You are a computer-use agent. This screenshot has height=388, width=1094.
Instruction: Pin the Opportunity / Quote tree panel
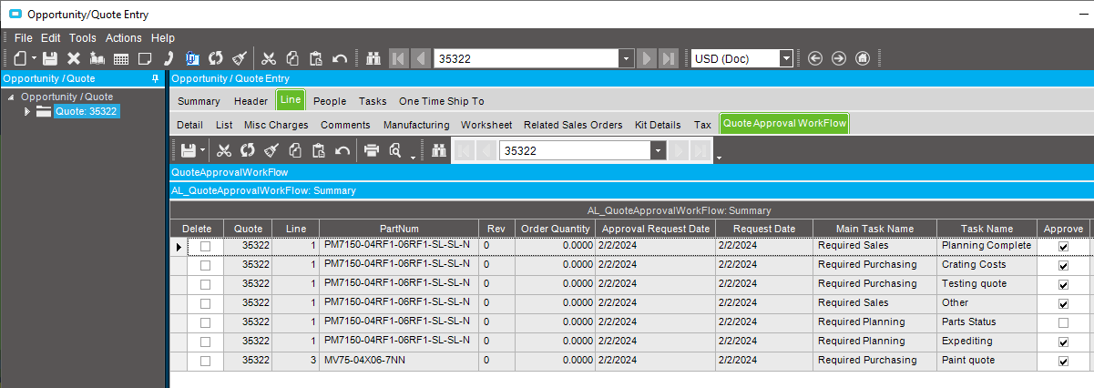pos(156,79)
